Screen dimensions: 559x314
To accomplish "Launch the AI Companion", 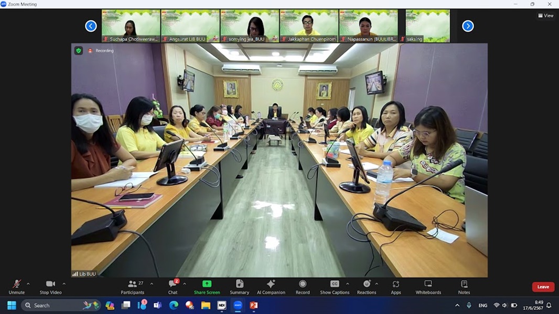I will [x=271, y=286].
